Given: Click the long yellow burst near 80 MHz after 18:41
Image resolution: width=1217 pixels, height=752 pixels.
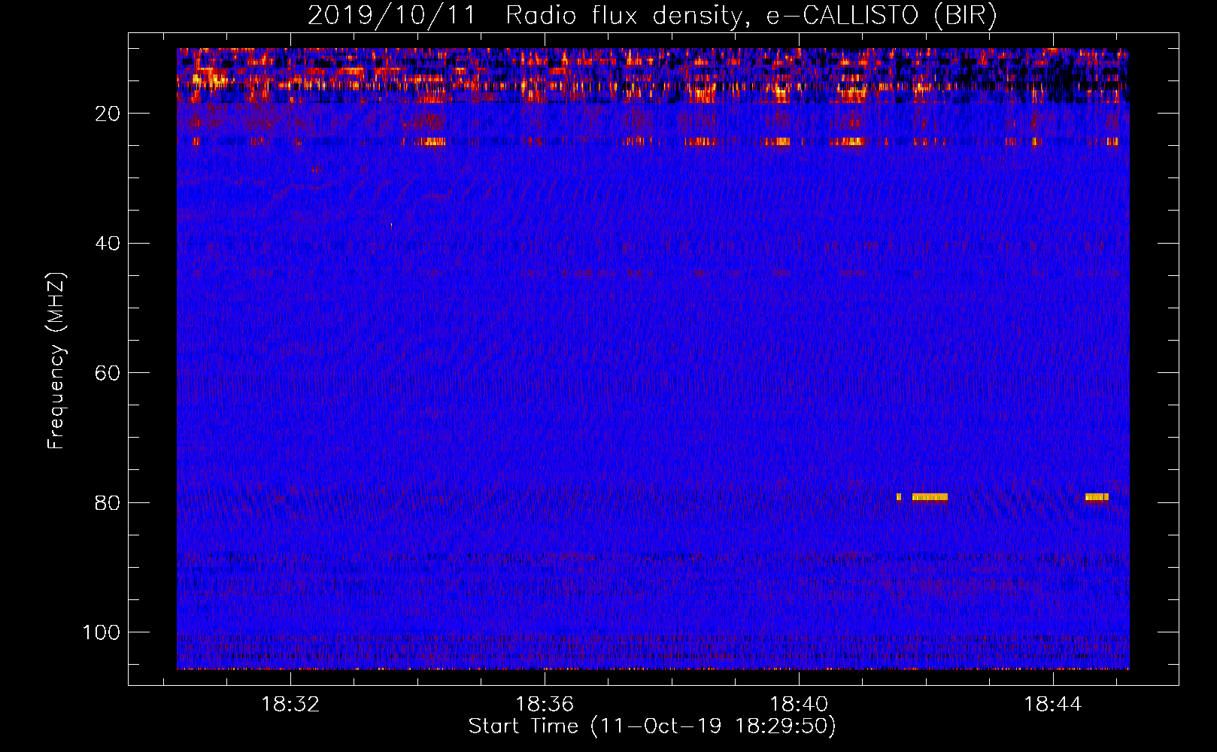Looking at the screenshot, I should coord(930,497).
